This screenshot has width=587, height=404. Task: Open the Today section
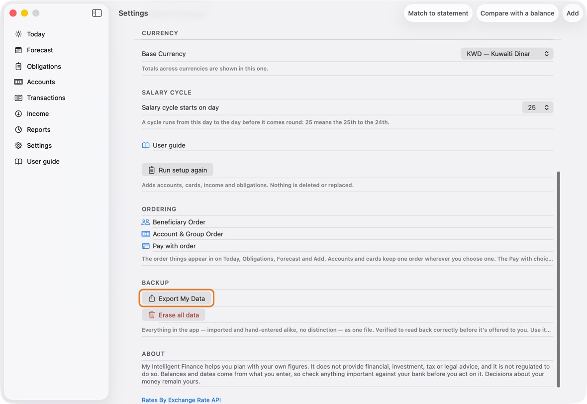tap(36, 34)
